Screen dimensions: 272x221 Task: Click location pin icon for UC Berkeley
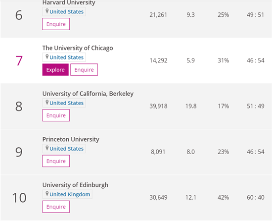[47, 103]
